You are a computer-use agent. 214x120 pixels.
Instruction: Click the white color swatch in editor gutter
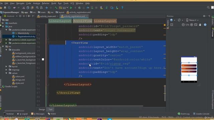[43, 59]
